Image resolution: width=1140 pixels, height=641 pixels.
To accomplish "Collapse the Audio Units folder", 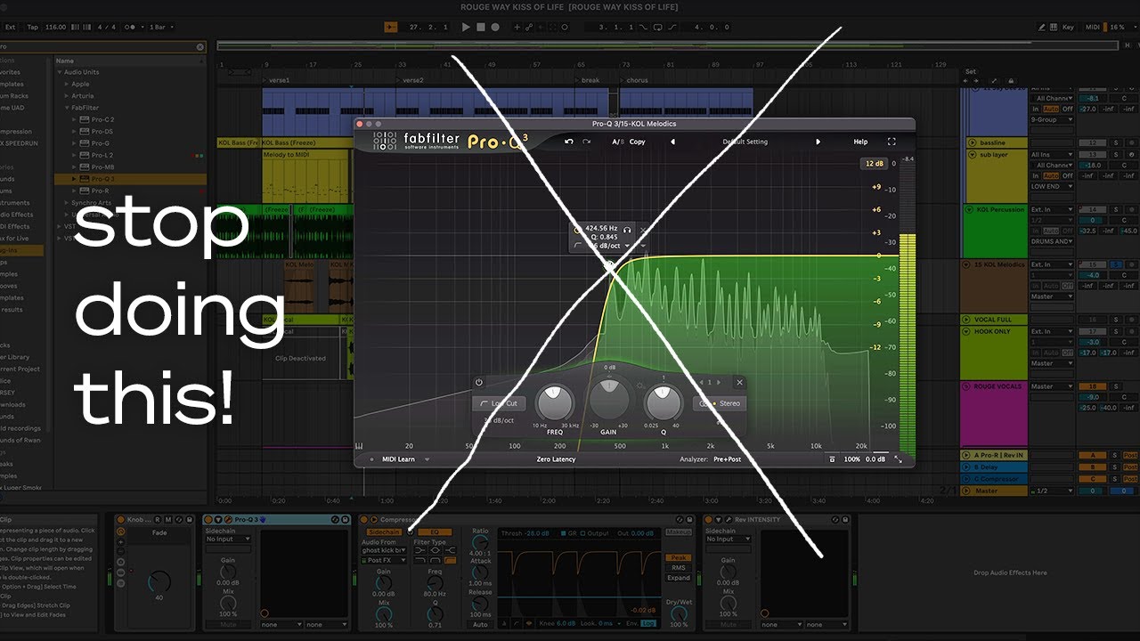I will tap(60, 72).
